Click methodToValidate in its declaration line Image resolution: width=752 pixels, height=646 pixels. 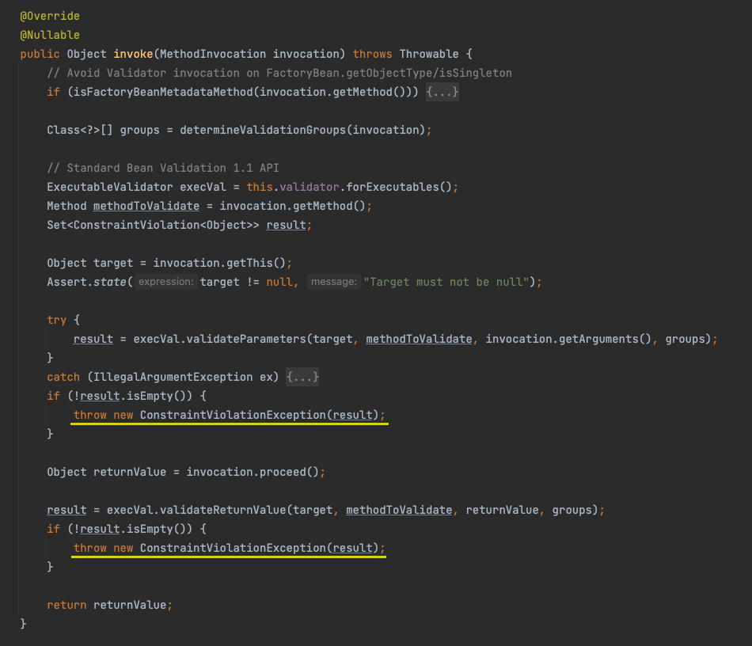pyautogui.click(x=146, y=206)
